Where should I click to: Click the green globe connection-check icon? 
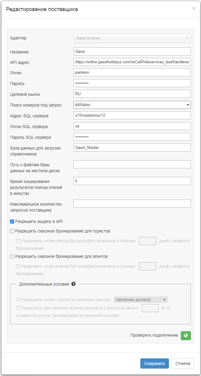point(186,335)
